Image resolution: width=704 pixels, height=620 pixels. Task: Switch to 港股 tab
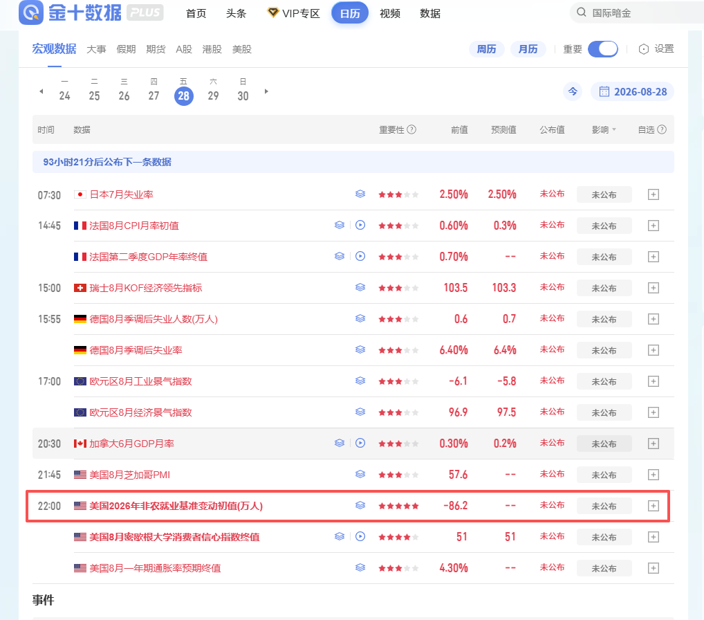tap(212, 49)
